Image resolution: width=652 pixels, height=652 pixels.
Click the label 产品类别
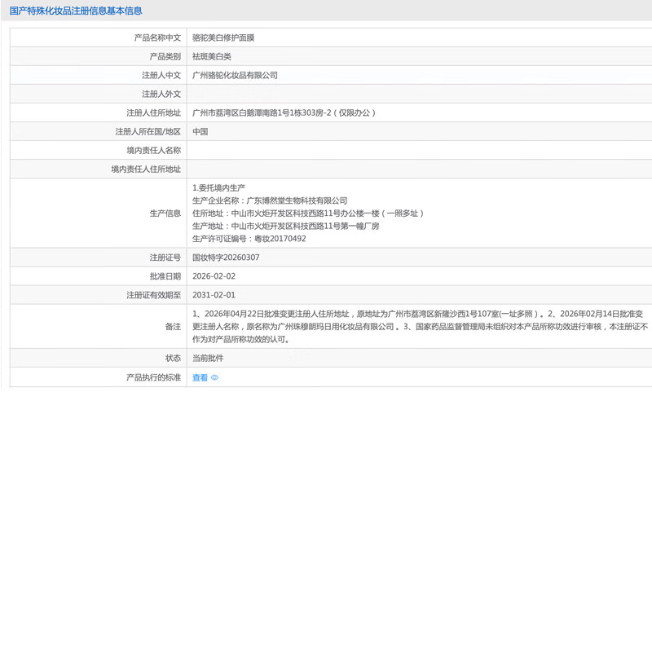165,56
